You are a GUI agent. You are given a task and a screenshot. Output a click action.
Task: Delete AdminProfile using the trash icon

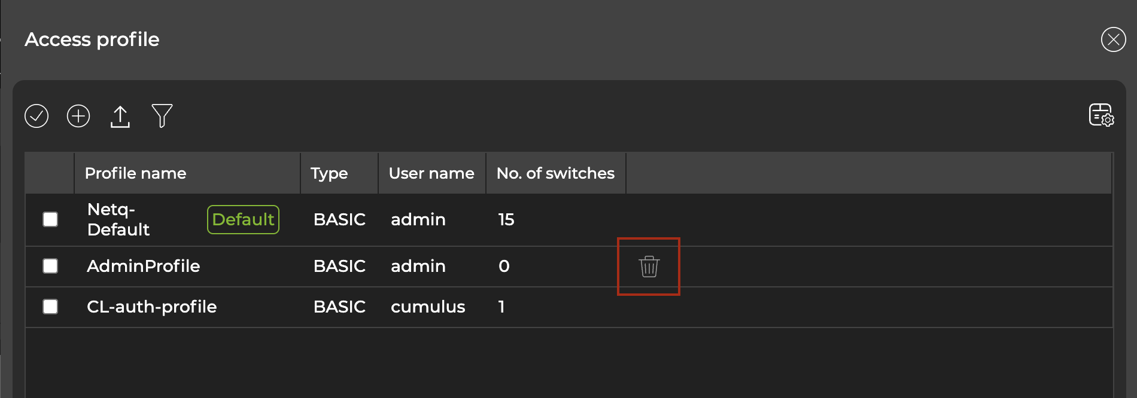tap(649, 267)
